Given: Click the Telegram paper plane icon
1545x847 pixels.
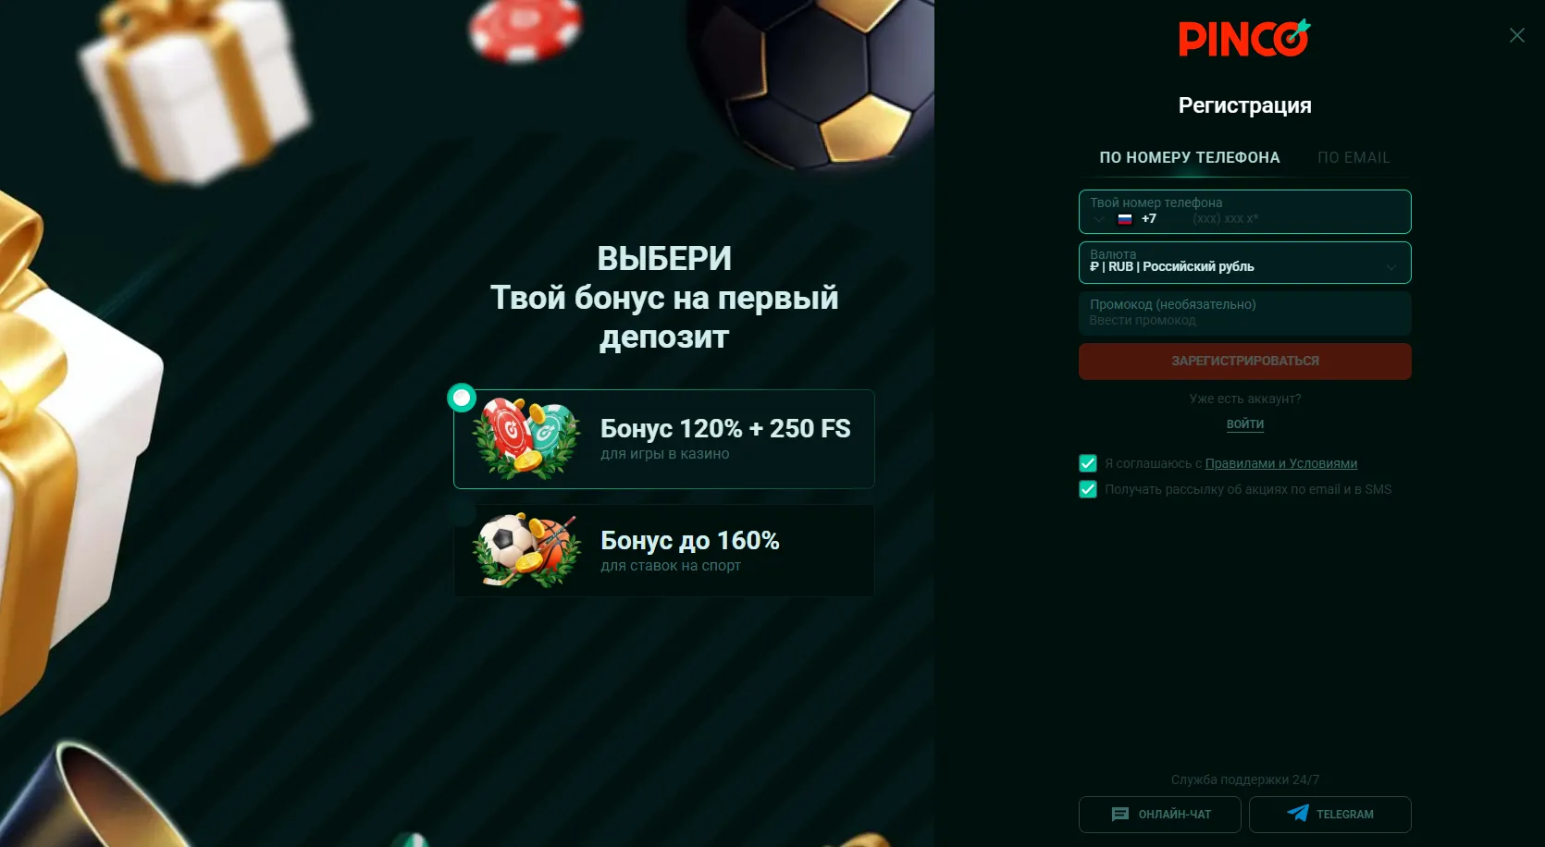Looking at the screenshot, I should [1298, 813].
